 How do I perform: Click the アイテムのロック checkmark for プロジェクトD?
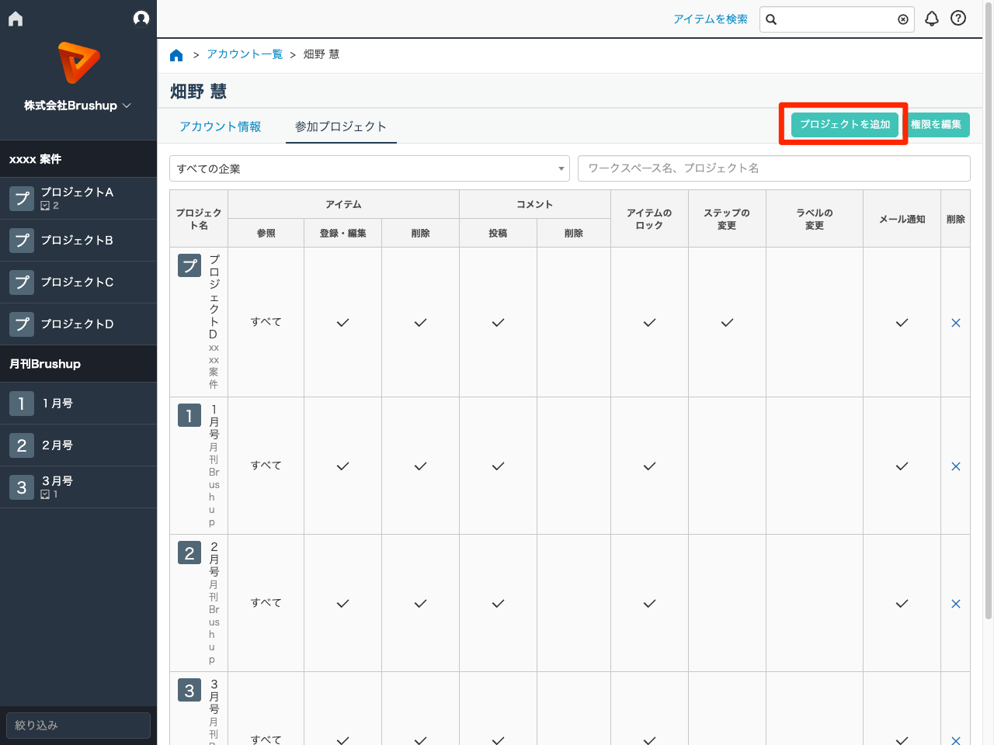pos(649,323)
